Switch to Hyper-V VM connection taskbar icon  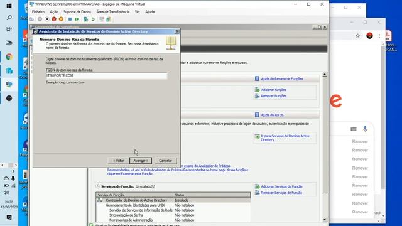click(x=9, y=85)
